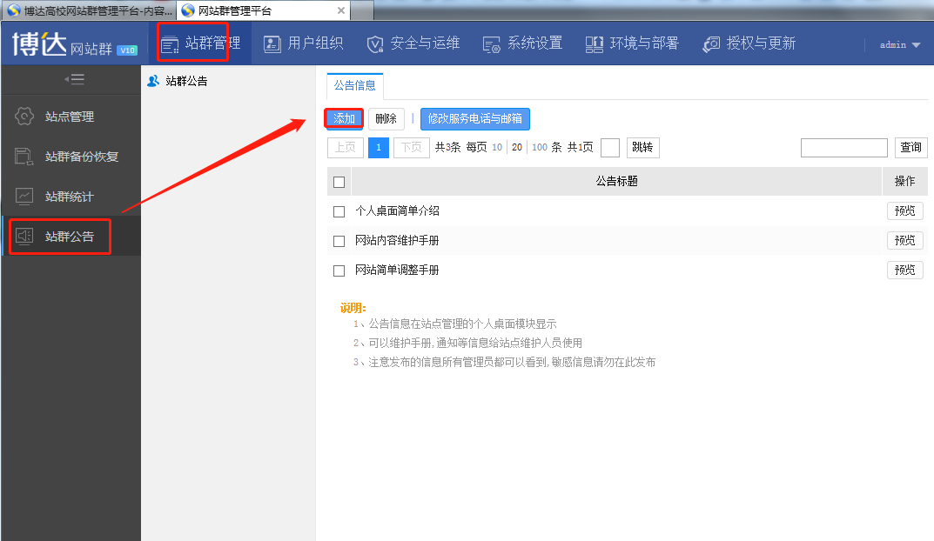This screenshot has width=934, height=541.
Task: Toggle the select-all checkbox in table header
Action: (x=339, y=182)
